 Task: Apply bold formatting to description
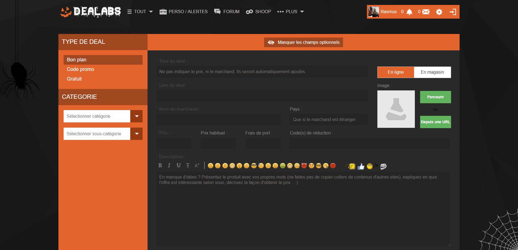point(160,165)
